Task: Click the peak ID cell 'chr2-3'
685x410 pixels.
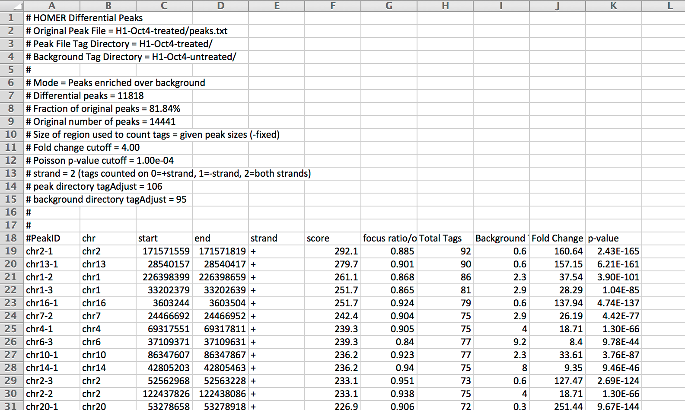Action: [x=52, y=381]
